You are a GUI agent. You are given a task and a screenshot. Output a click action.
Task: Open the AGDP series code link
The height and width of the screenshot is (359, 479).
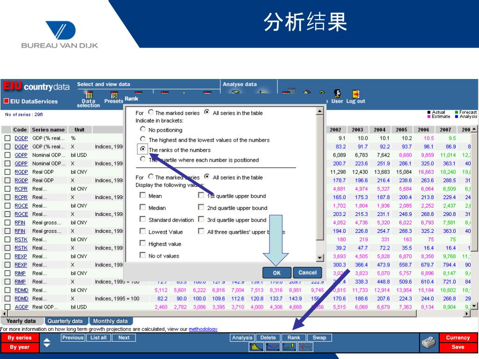(x=22, y=307)
